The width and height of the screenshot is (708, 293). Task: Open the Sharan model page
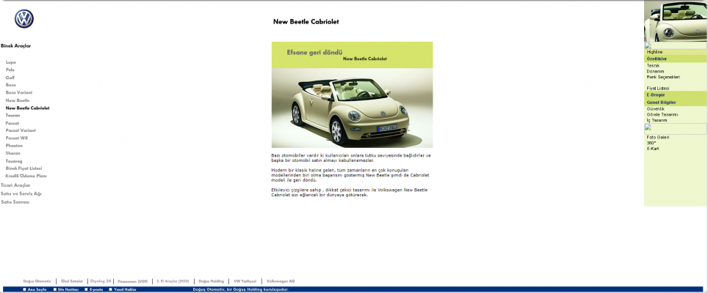coord(12,153)
